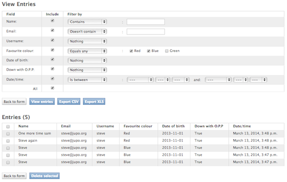Toggle the All include checkbox

point(52,88)
